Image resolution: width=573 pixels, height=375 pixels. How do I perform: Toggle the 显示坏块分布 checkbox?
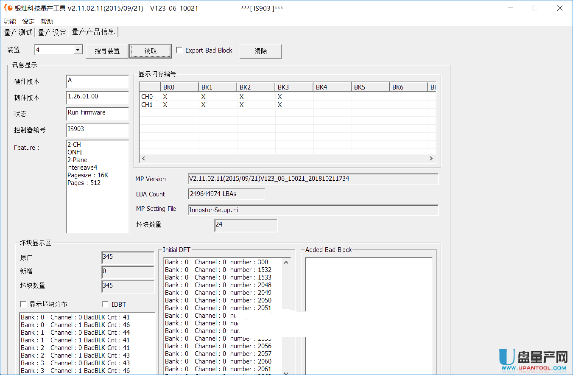[x=23, y=304]
